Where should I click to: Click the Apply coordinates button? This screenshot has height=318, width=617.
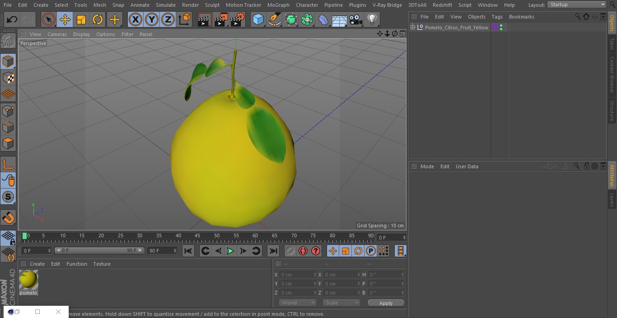coord(386,303)
